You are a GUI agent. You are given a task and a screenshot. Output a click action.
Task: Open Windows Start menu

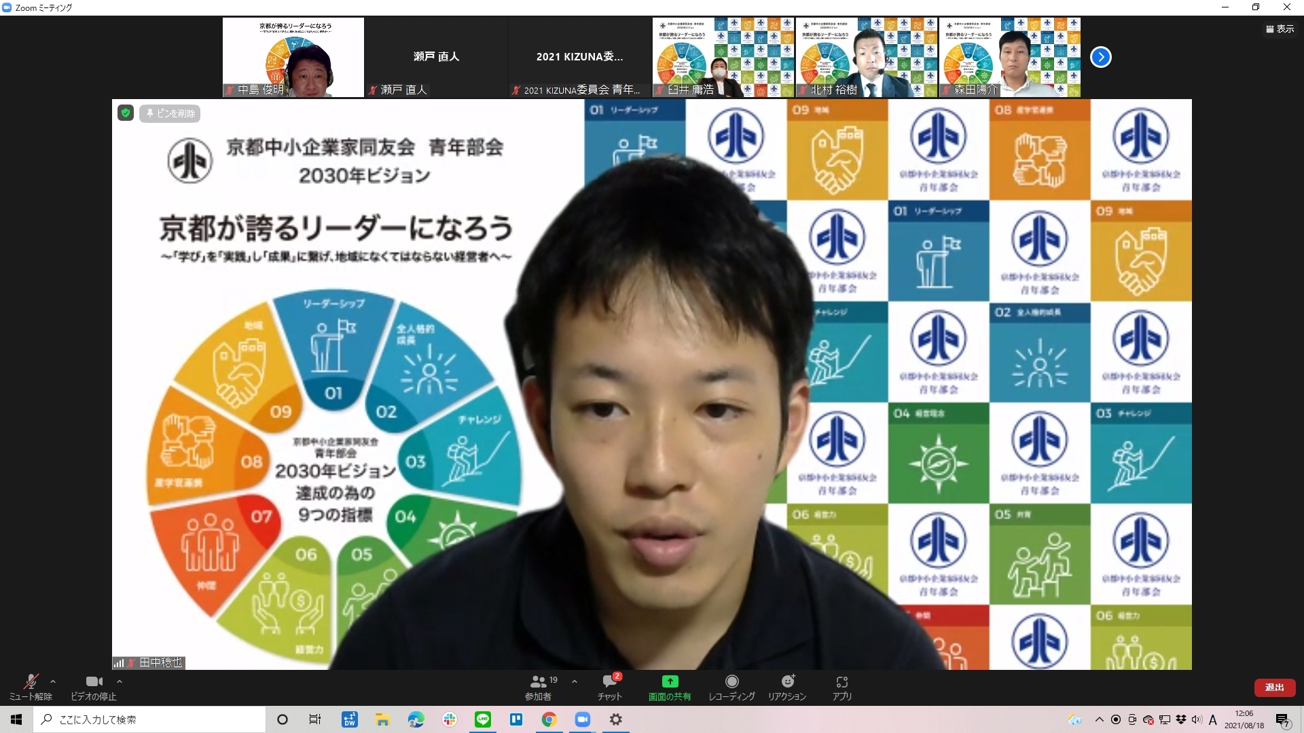point(16,719)
